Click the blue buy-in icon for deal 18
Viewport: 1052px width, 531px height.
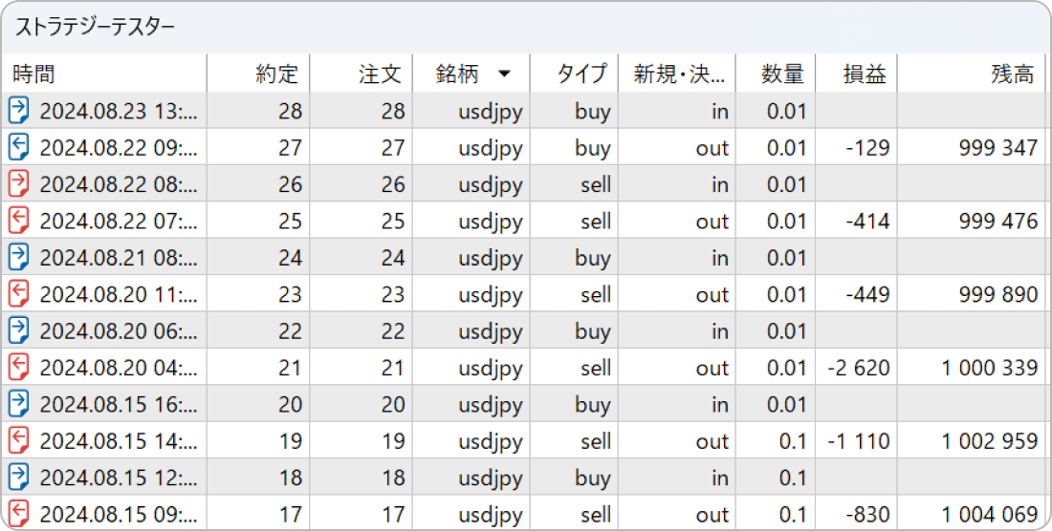click(x=19, y=478)
